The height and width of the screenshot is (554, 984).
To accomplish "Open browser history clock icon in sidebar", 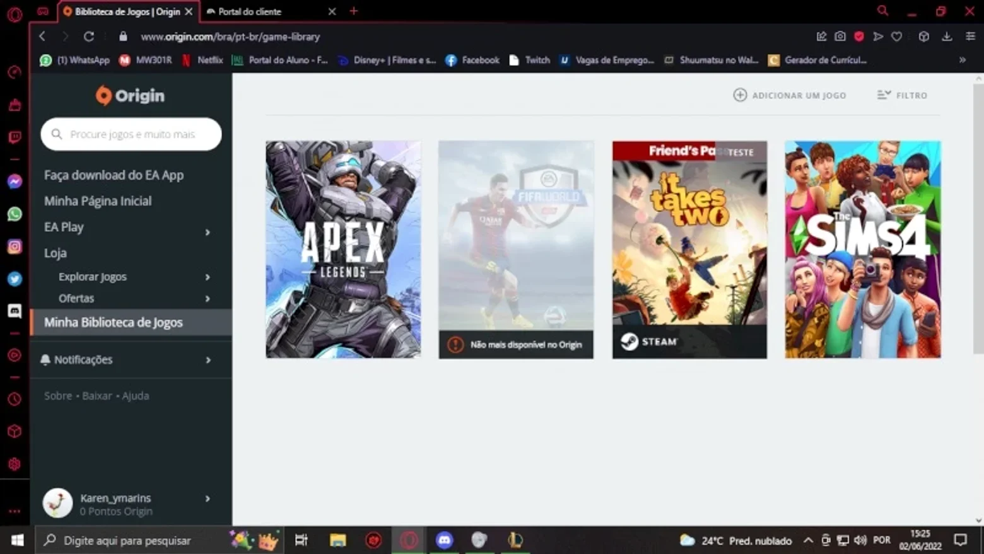I will coord(15,399).
